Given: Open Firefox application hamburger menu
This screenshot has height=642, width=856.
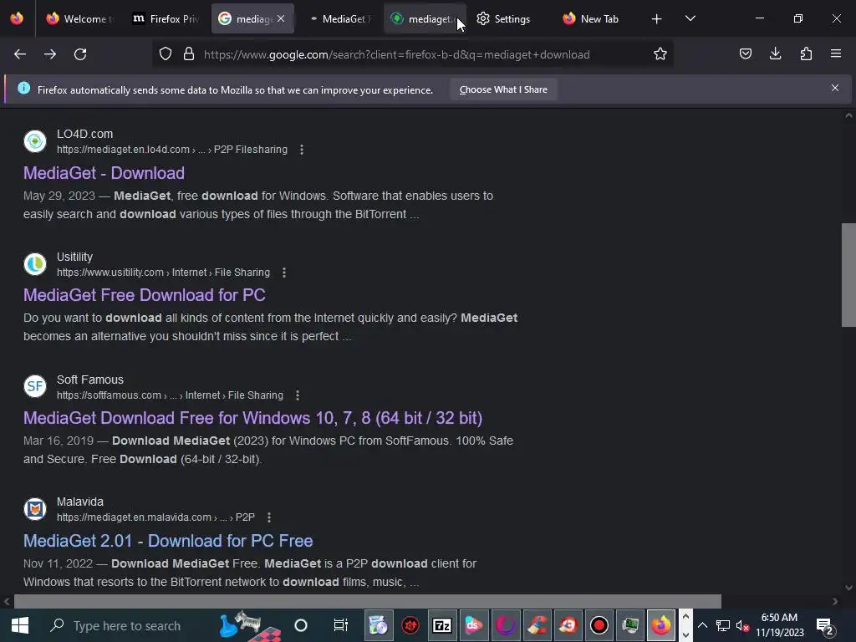Looking at the screenshot, I should 836,54.
